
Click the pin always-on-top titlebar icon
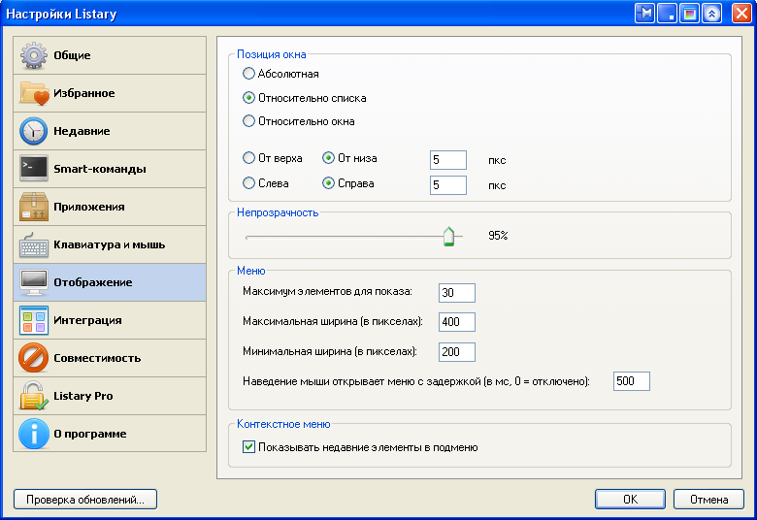645,13
